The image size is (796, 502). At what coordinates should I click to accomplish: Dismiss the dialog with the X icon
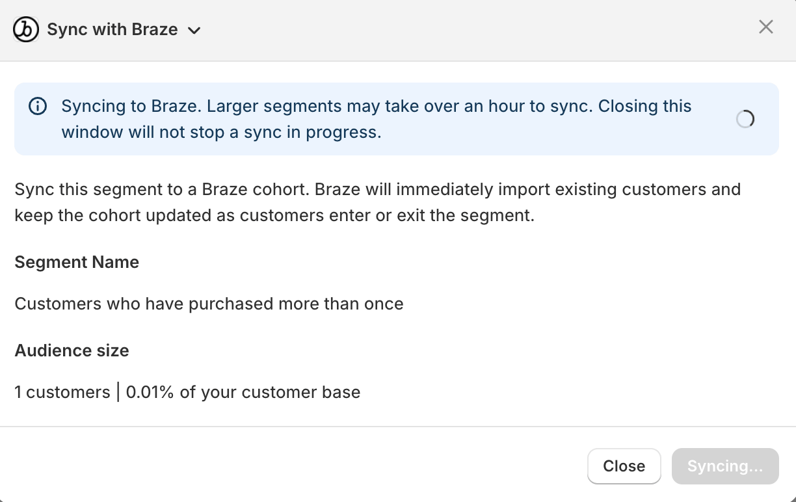tap(766, 27)
